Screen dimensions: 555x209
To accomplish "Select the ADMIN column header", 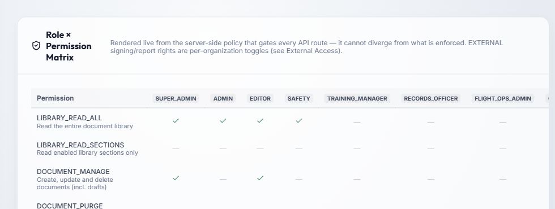I will point(223,98).
